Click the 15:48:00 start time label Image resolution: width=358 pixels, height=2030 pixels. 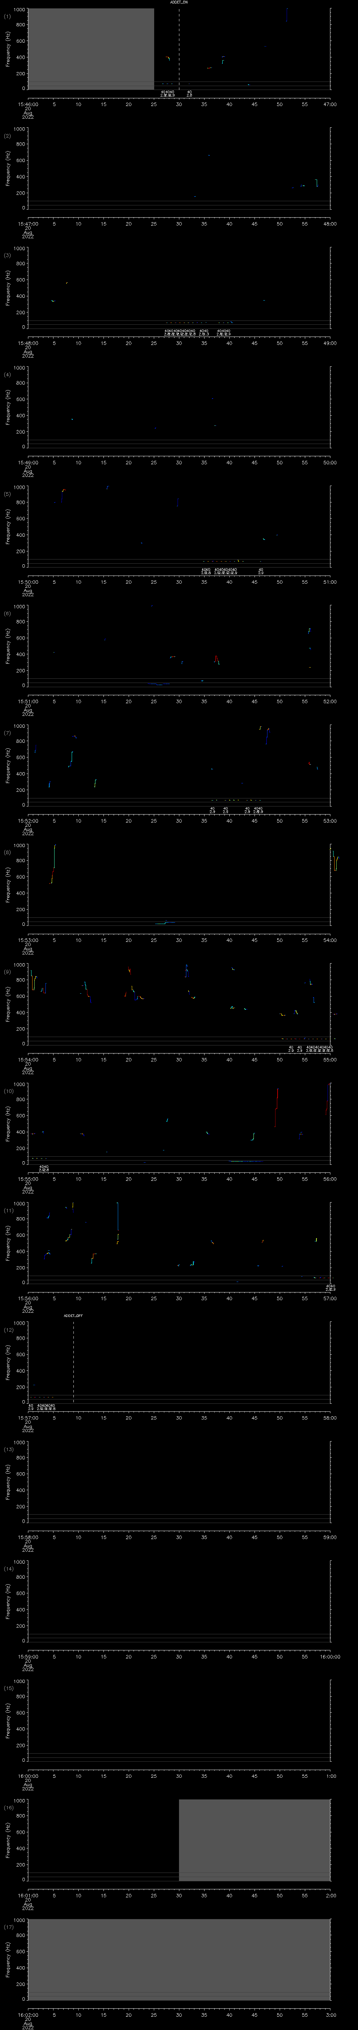[x=28, y=343]
